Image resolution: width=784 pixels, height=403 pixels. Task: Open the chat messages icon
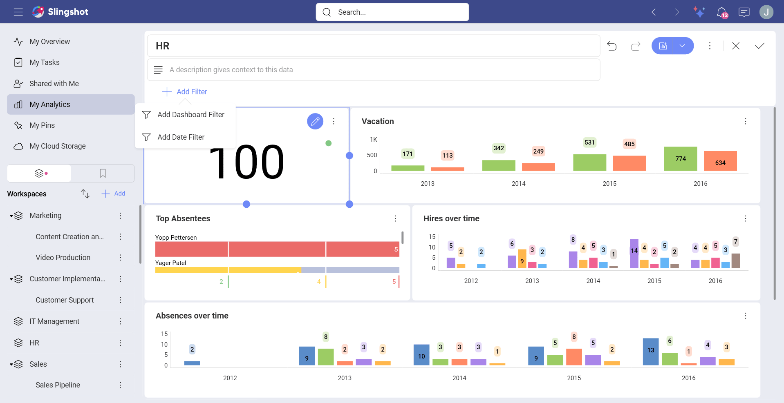744,12
